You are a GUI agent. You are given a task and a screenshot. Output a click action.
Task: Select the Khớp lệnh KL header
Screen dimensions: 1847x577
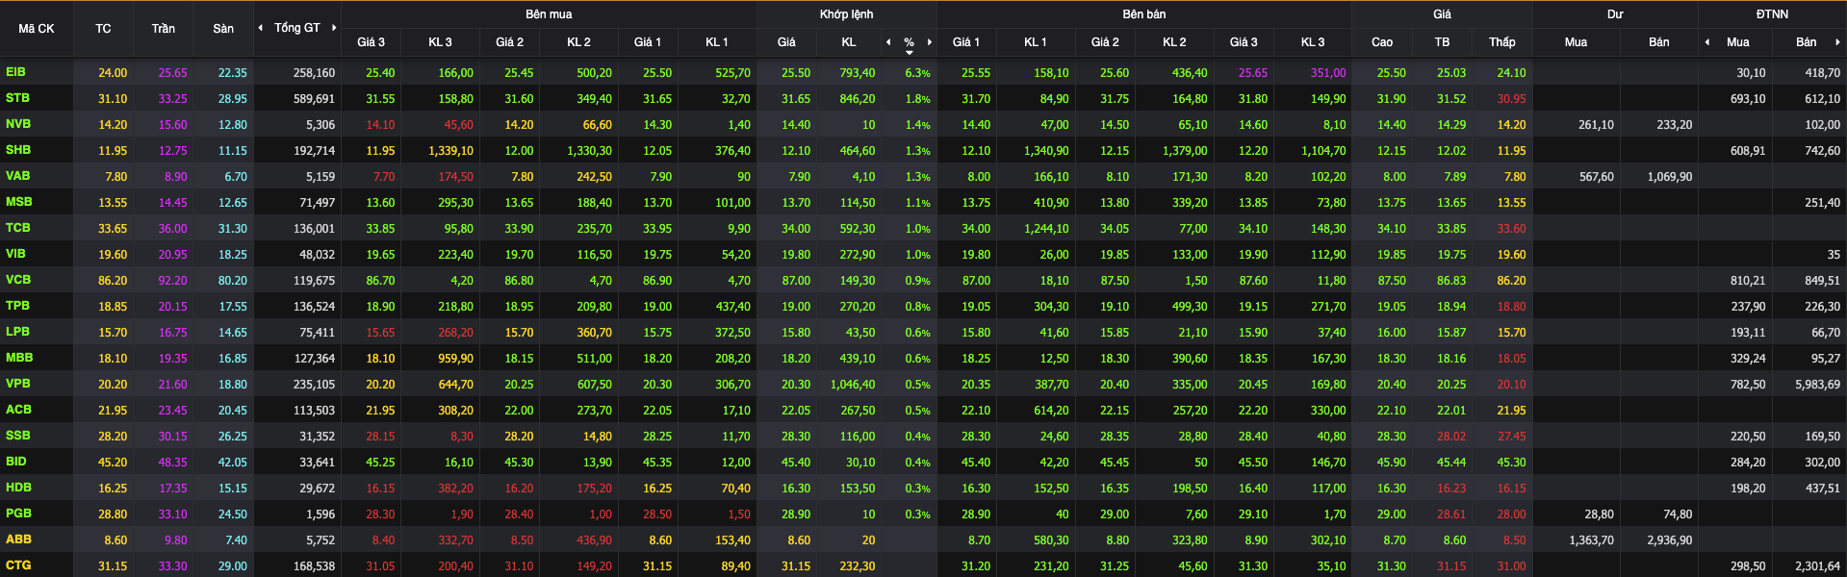click(x=848, y=42)
